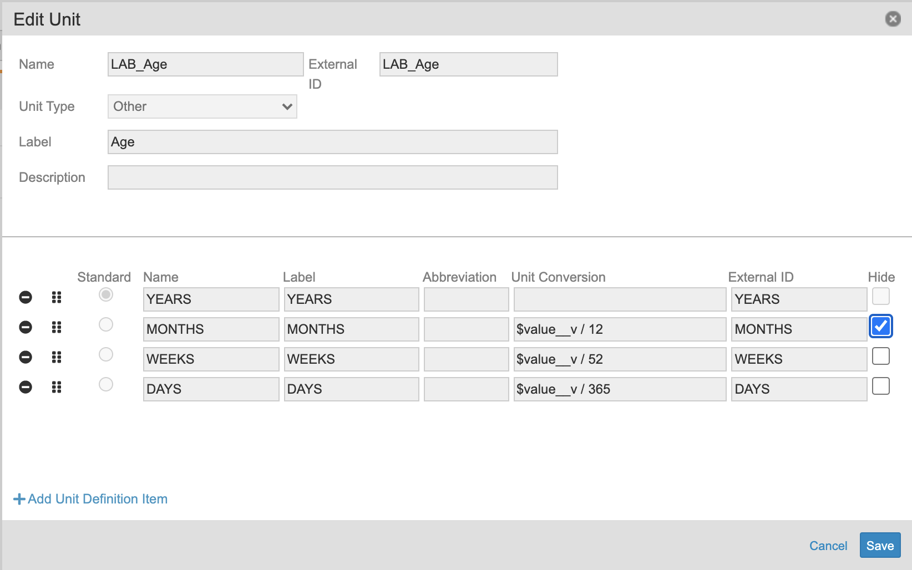Viewport: 912px width, 570px height.
Task: Remove the DAYS row with minus icon
Action: [x=26, y=387]
